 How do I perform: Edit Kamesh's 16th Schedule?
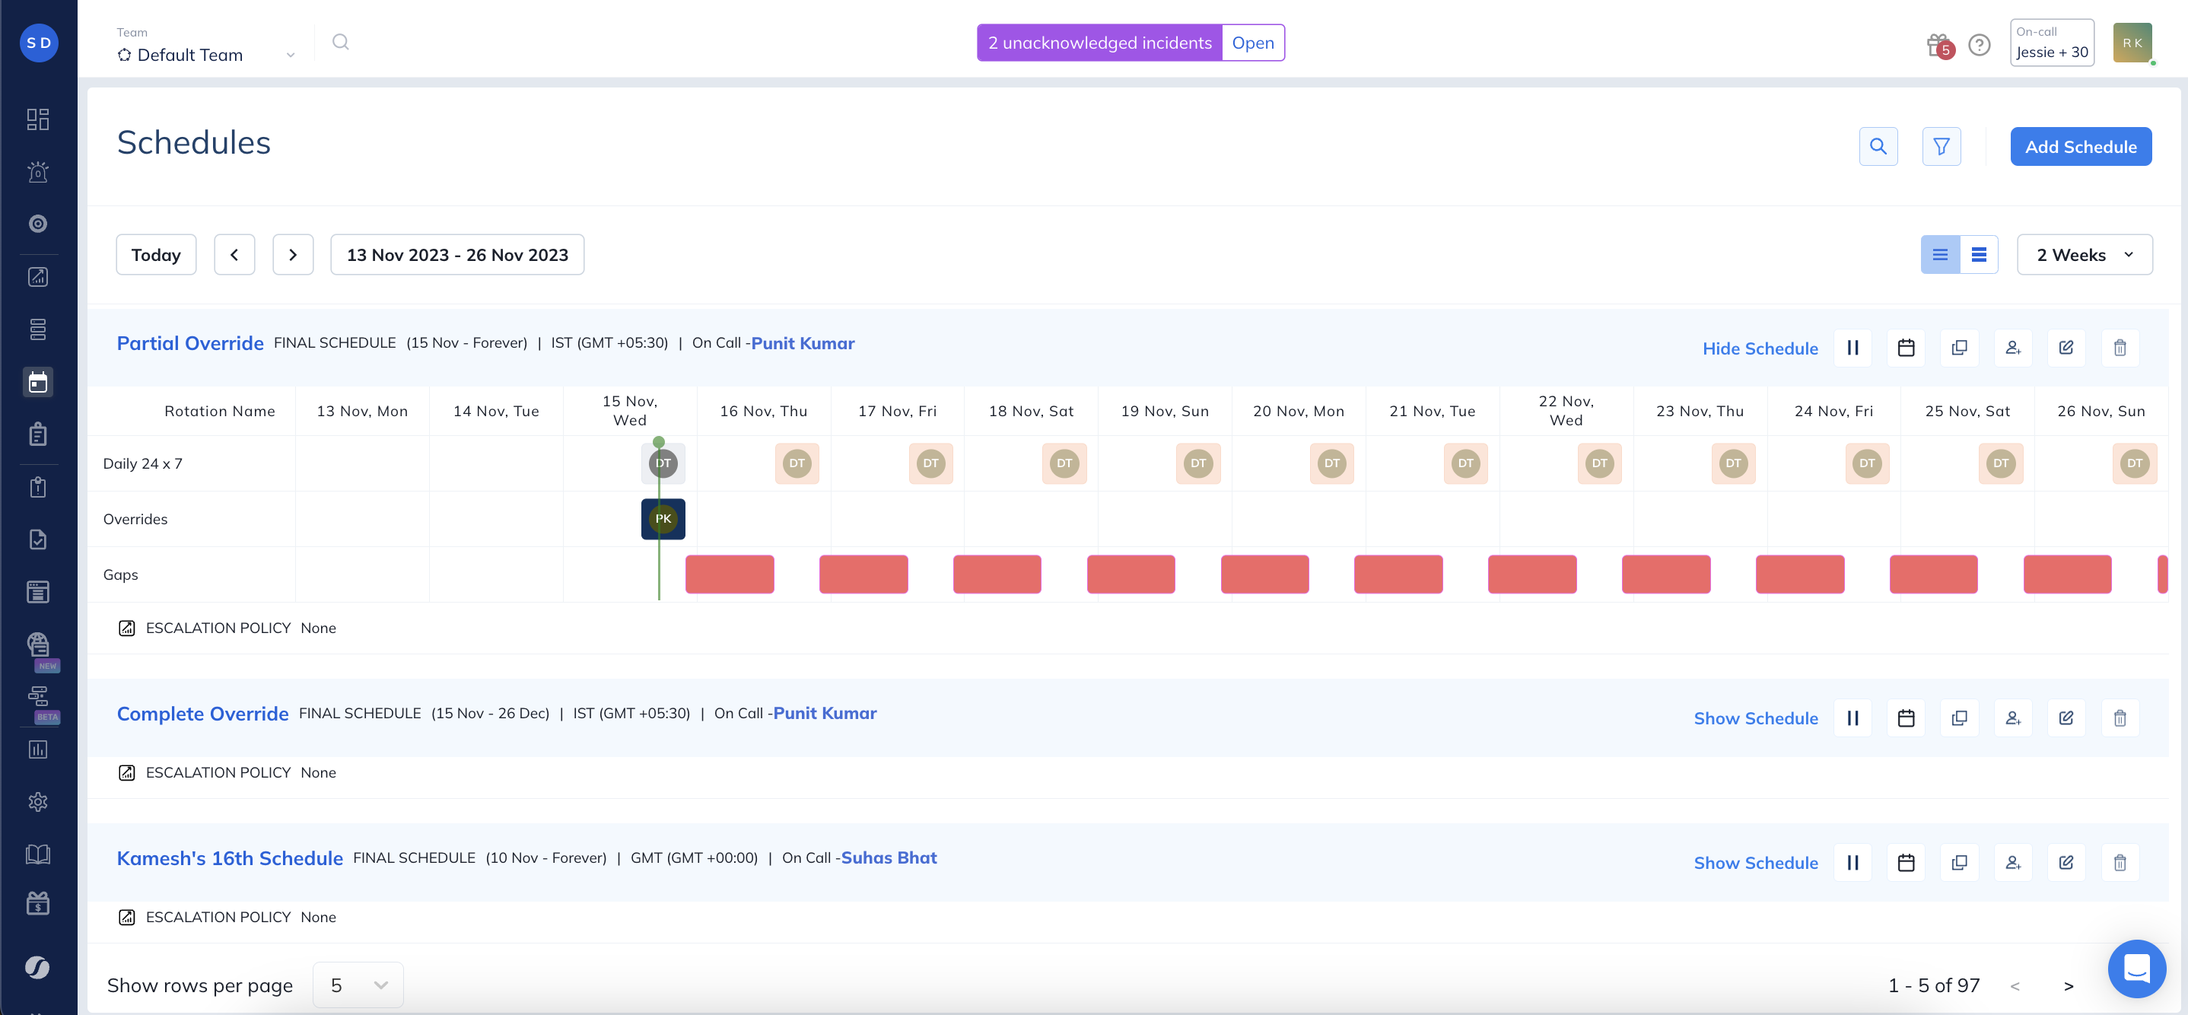[2066, 862]
